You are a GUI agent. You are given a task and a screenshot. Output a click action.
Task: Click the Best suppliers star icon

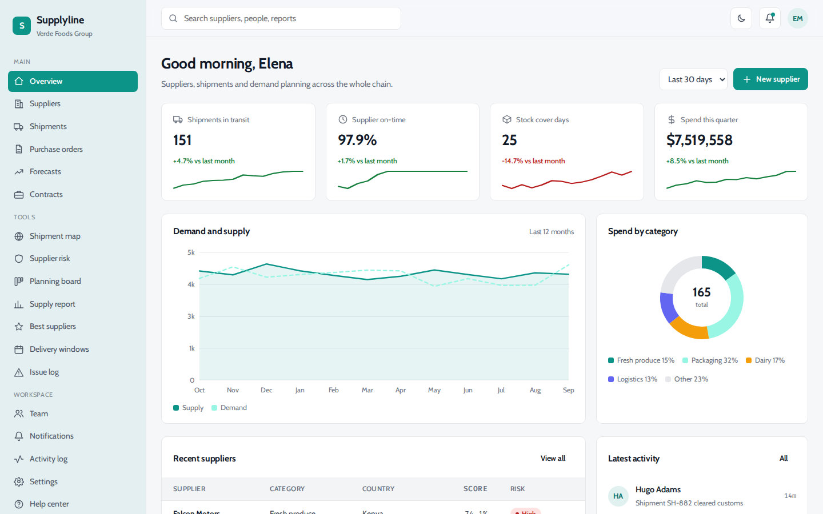[x=19, y=327]
